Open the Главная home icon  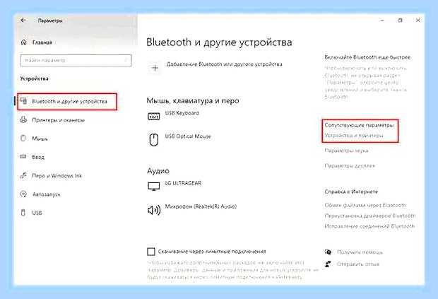(24, 42)
